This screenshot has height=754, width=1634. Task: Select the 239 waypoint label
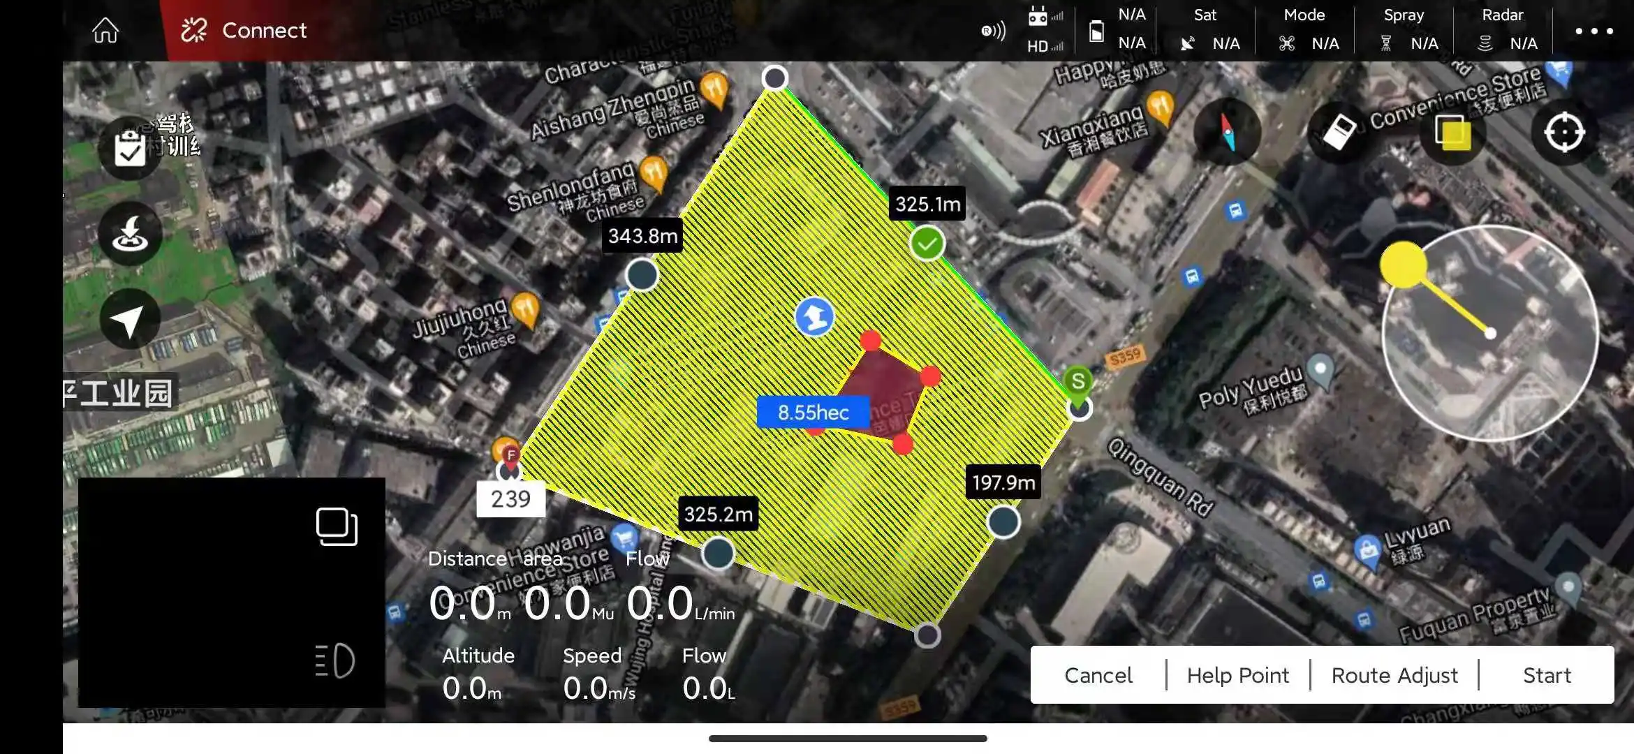(x=510, y=499)
